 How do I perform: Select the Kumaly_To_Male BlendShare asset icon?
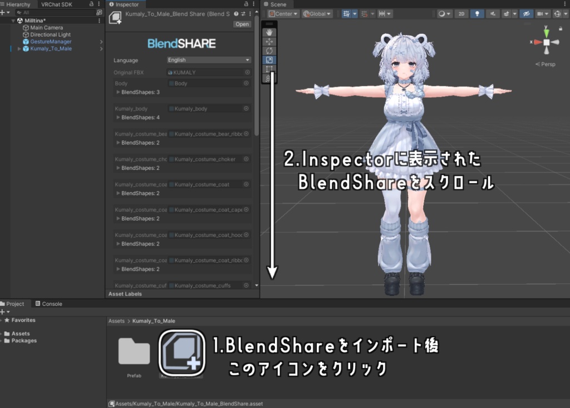click(x=182, y=353)
